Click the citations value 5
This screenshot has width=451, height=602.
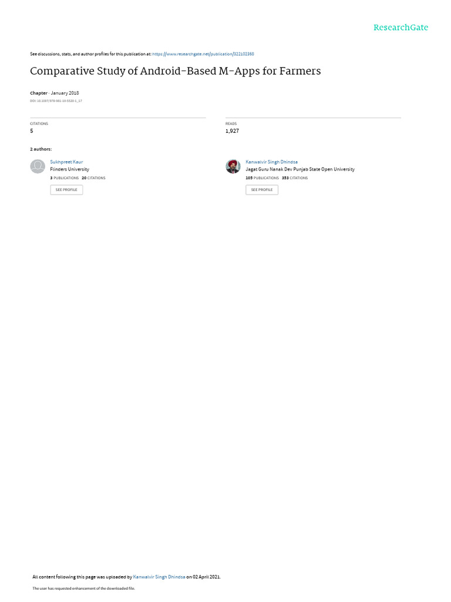point(32,131)
